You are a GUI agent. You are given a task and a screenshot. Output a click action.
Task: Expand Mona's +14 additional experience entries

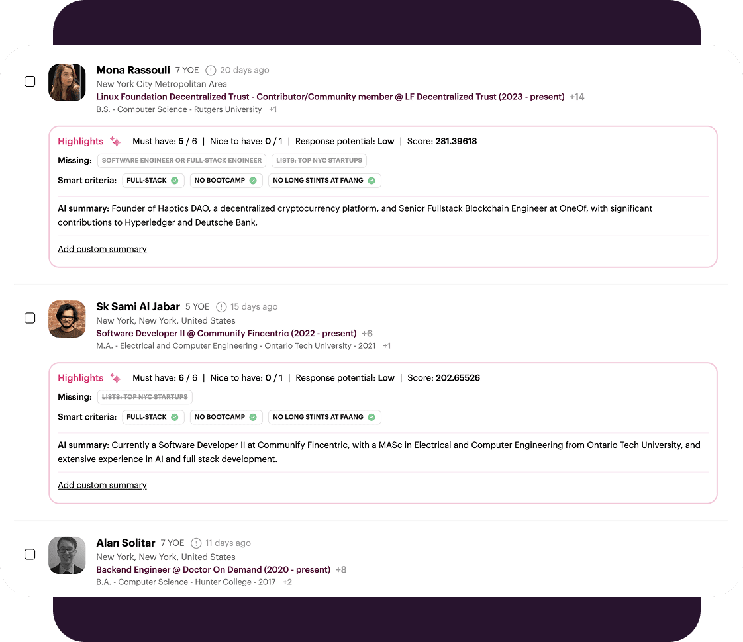577,97
